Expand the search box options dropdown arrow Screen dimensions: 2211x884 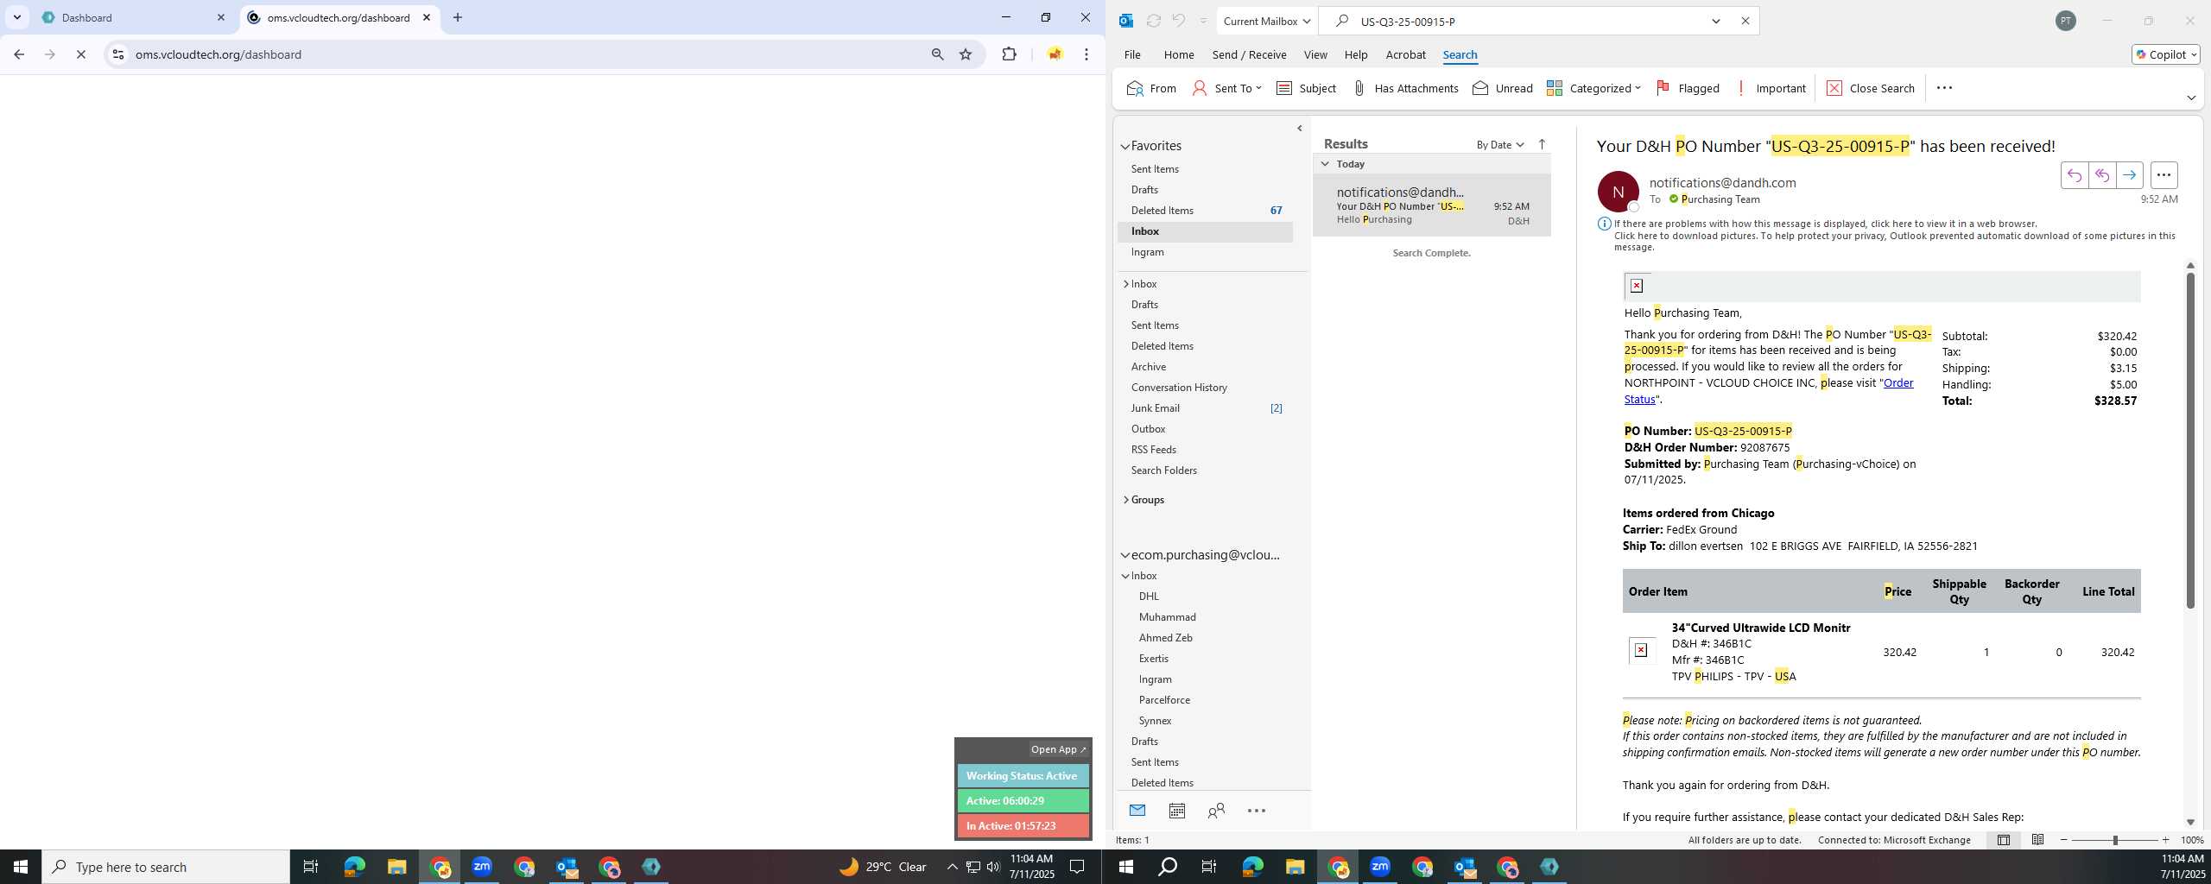click(x=1716, y=21)
